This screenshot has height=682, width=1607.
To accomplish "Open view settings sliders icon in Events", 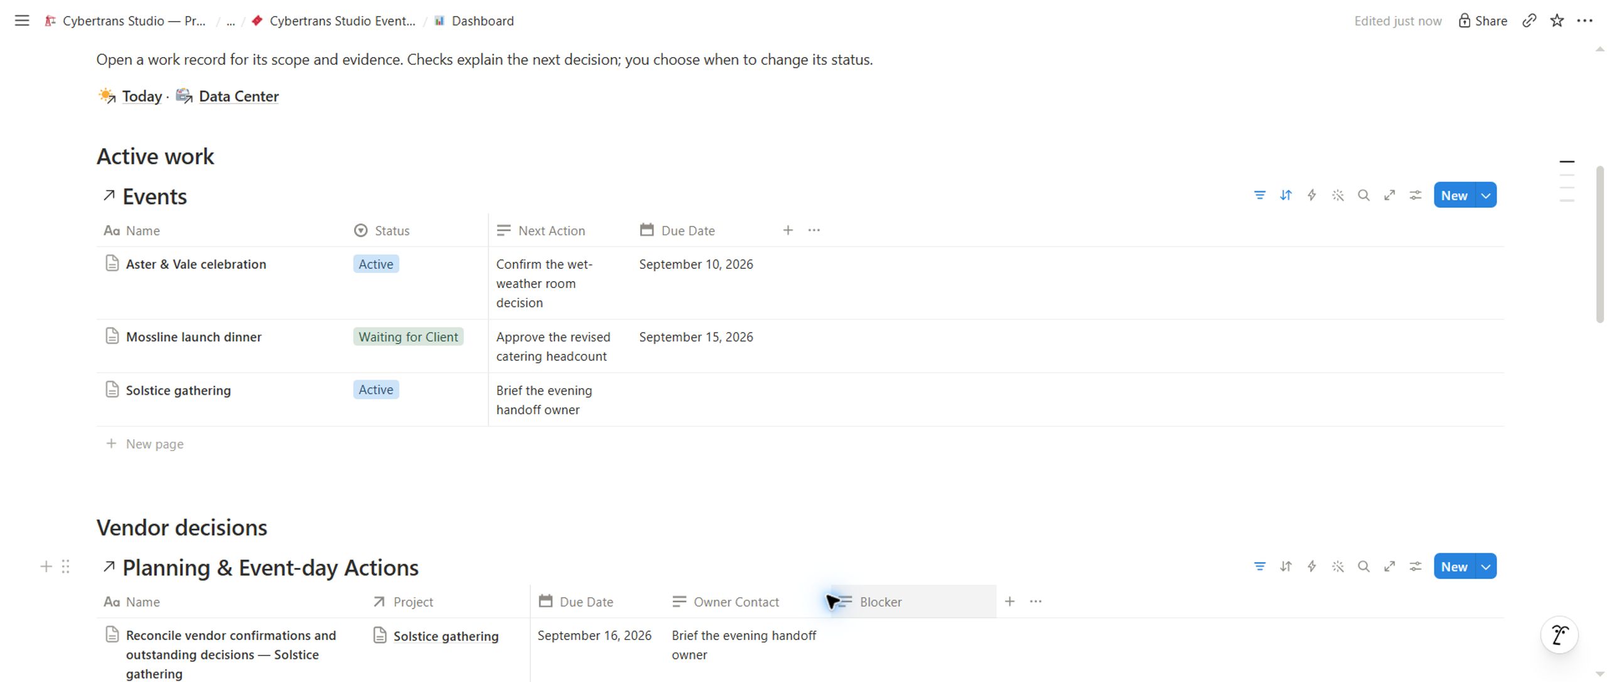I will 1416,195.
